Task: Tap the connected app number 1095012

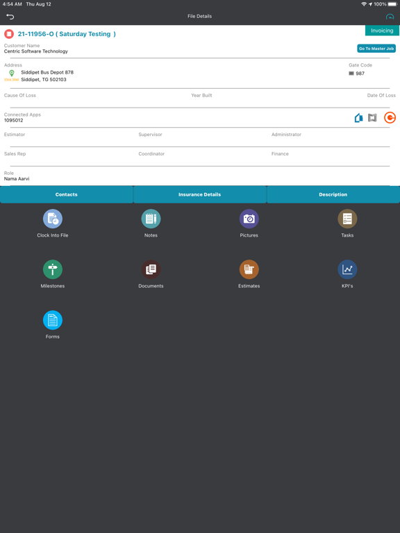Action: point(14,120)
